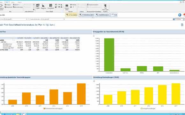Switch to the highlighted Start ribbon tab
This screenshot has height=115, width=185.
pyautogui.click(x=7, y=2)
